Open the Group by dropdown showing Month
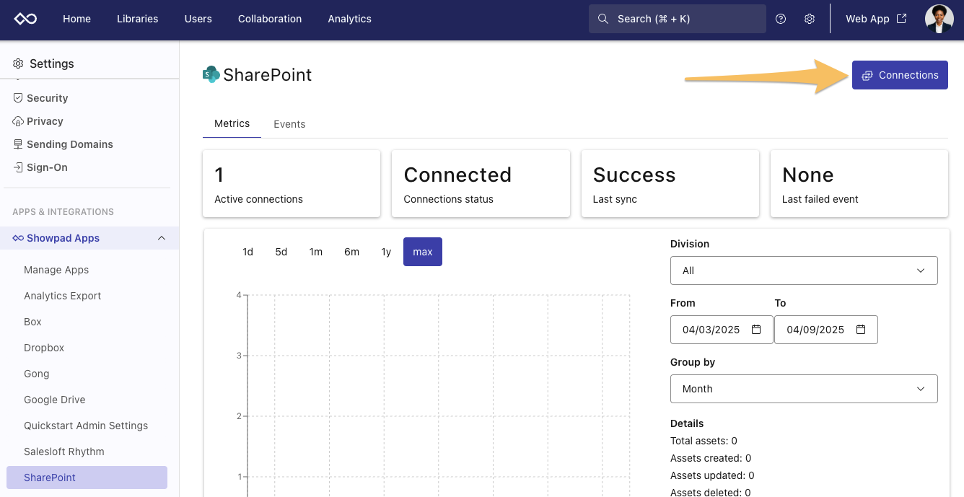Screen dimensions: 964x497 804,389
